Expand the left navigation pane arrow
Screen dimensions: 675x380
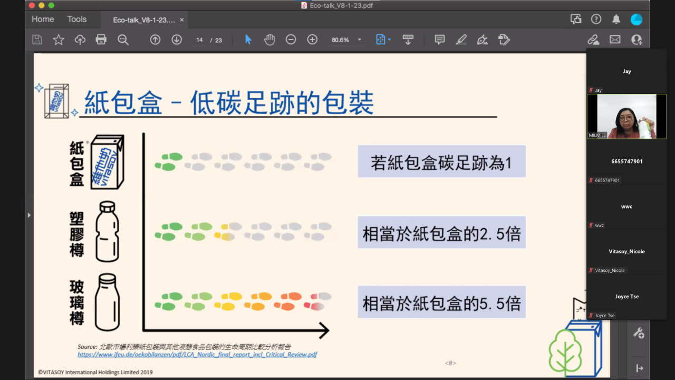[29, 215]
